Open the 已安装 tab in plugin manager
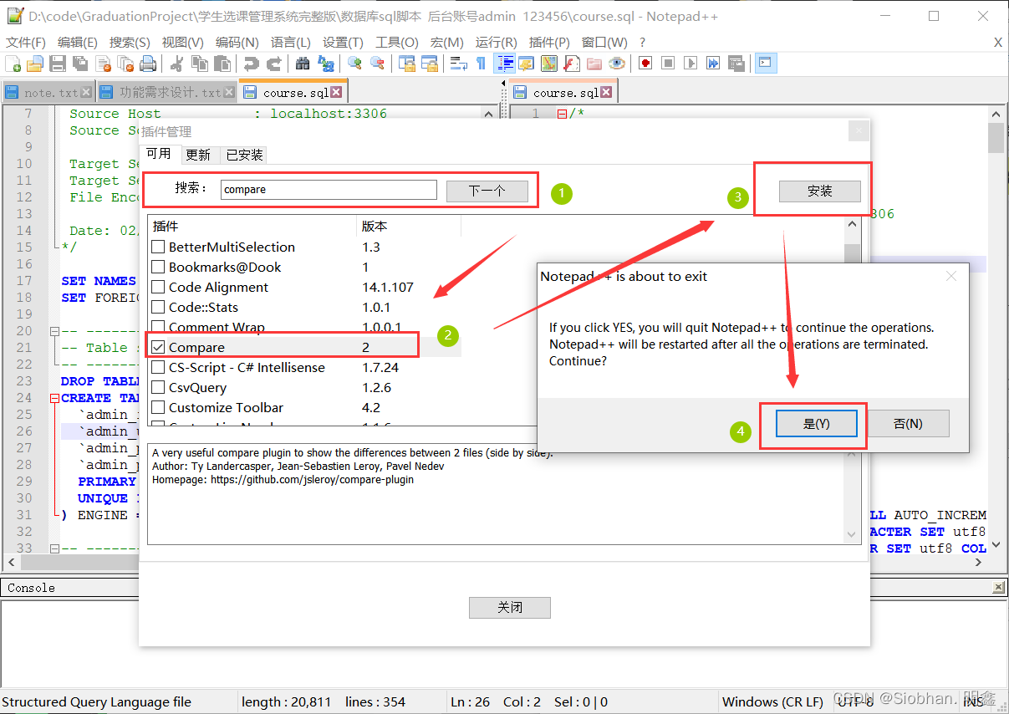 coord(244,155)
